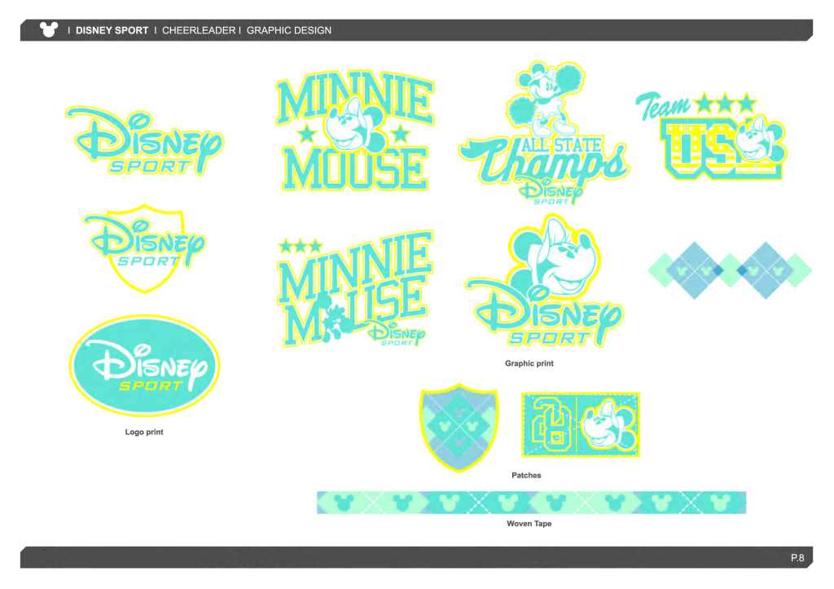Click GRAPHIC DESIGN in the header bar

click(288, 31)
